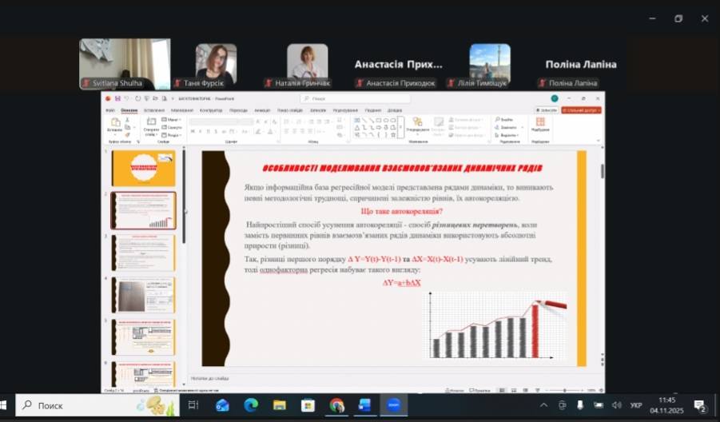720x422 pixels.
Task: Show hidden system tray icons
Action: 546,405
